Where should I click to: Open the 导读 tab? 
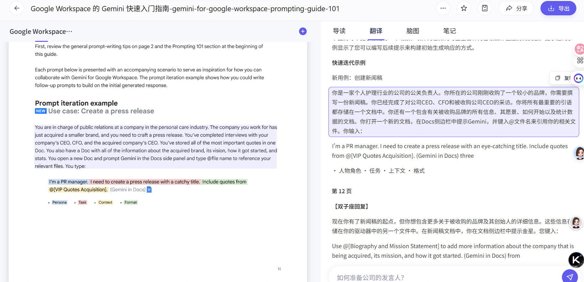[339, 31]
